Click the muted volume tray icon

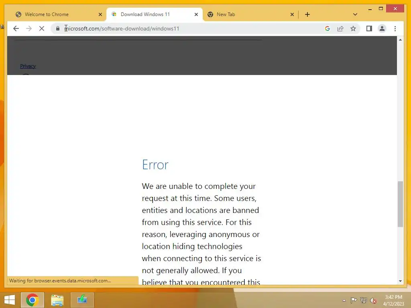[373, 300]
